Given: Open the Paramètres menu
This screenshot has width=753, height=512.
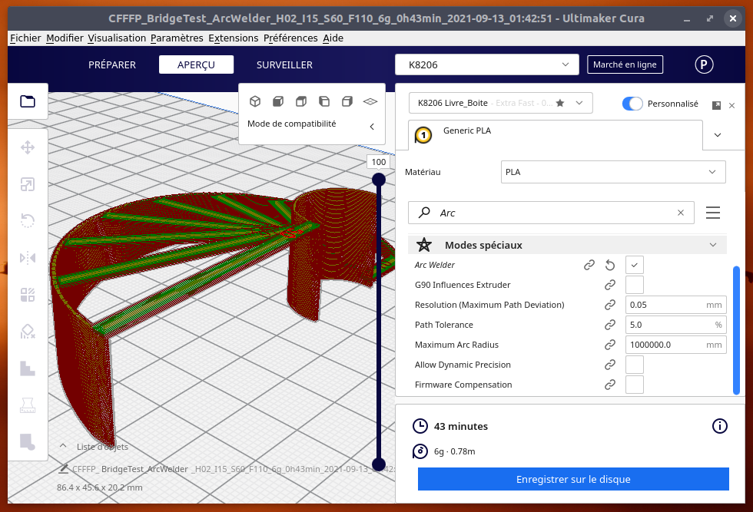Looking at the screenshot, I should point(177,38).
